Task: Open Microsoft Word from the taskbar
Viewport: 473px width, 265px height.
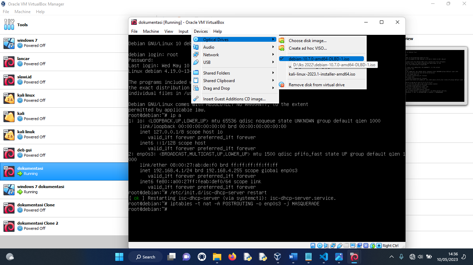Action: click(x=293, y=257)
